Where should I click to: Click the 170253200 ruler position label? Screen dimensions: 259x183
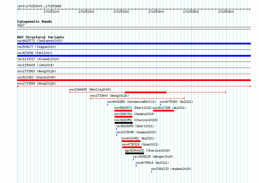point(86,12)
